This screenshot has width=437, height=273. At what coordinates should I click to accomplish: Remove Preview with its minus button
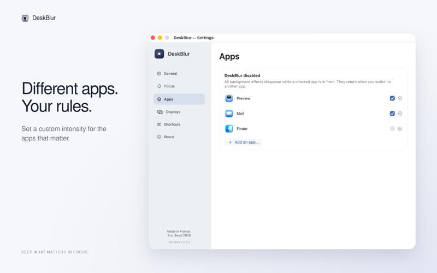(x=400, y=98)
